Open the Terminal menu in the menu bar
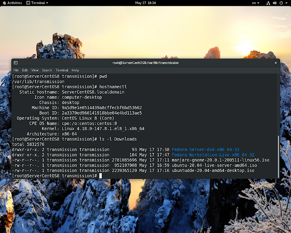This screenshot has height=233, width=291. pyautogui.click(x=62, y=70)
